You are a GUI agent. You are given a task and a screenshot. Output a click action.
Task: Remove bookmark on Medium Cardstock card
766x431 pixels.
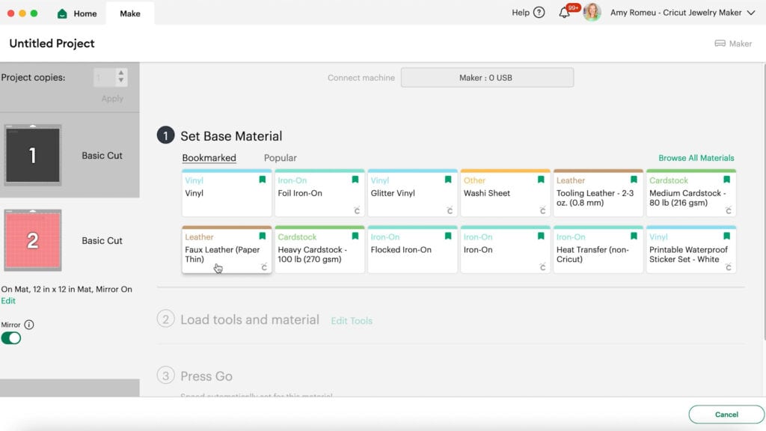click(x=726, y=180)
